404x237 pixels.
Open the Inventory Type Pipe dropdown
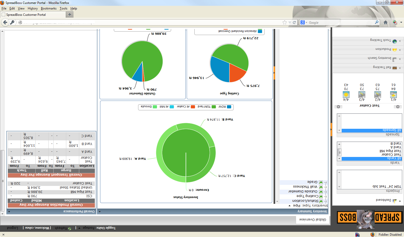point(290,206)
